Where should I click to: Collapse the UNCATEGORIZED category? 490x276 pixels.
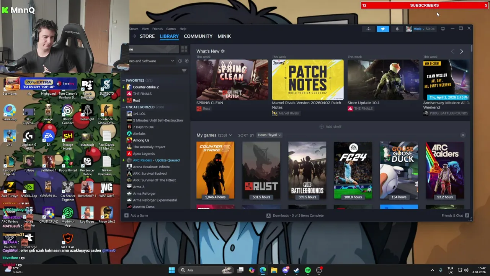124,107
